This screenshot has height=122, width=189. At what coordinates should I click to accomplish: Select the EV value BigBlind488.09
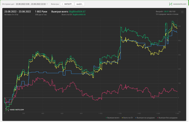(79, 15)
